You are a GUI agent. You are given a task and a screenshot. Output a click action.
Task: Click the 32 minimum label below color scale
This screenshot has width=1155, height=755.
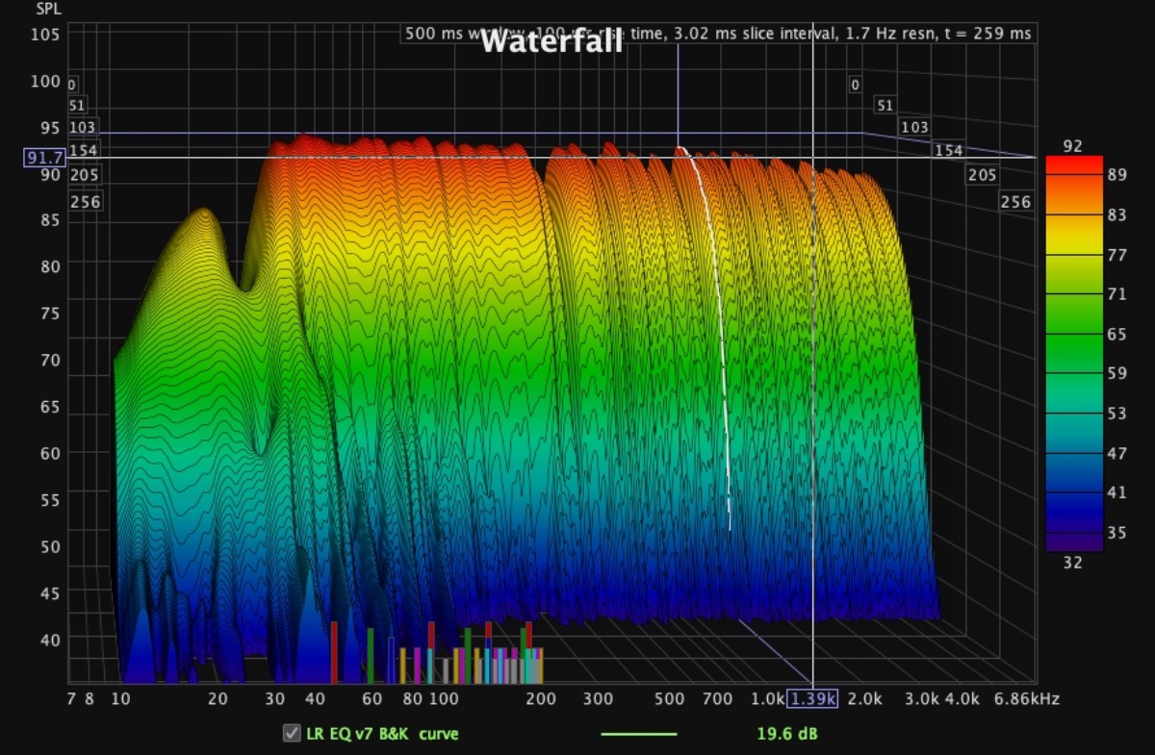pos(1072,563)
